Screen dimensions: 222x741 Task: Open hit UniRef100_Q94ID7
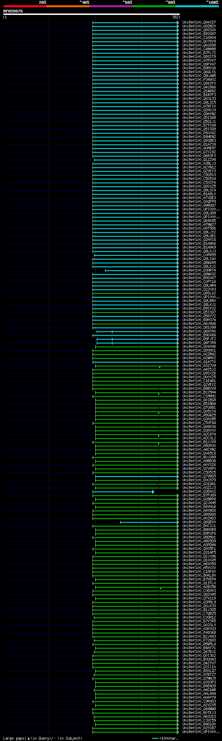click(x=199, y=22)
